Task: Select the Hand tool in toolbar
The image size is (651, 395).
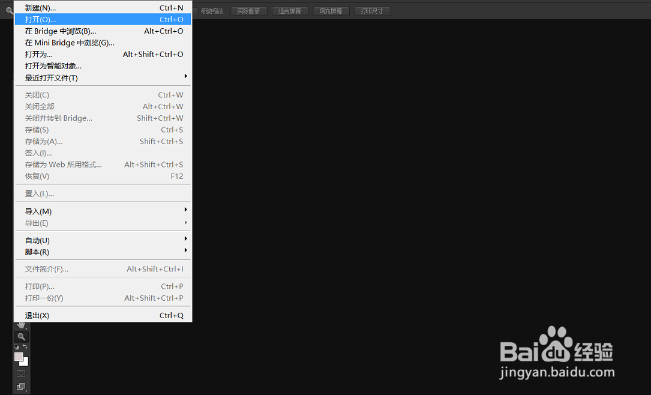Action: (x=21, y=325)
